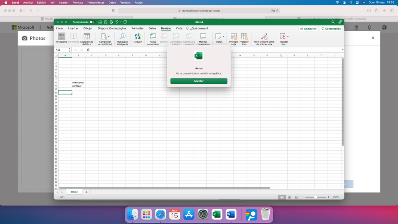
Task: Switch to normal view in status bar
Action: (x=282, y=197)
